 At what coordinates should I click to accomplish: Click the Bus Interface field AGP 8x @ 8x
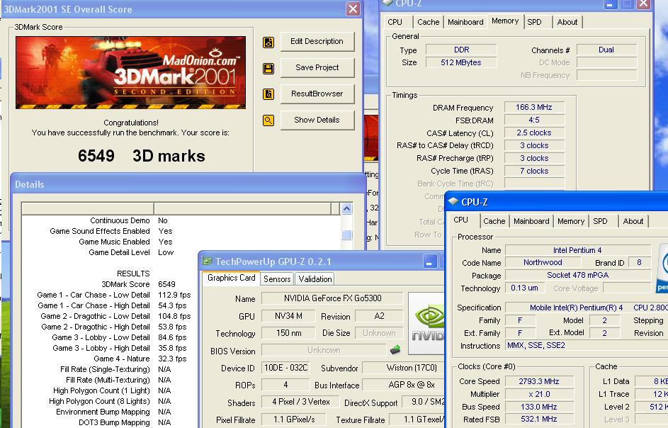coord(403,385)
